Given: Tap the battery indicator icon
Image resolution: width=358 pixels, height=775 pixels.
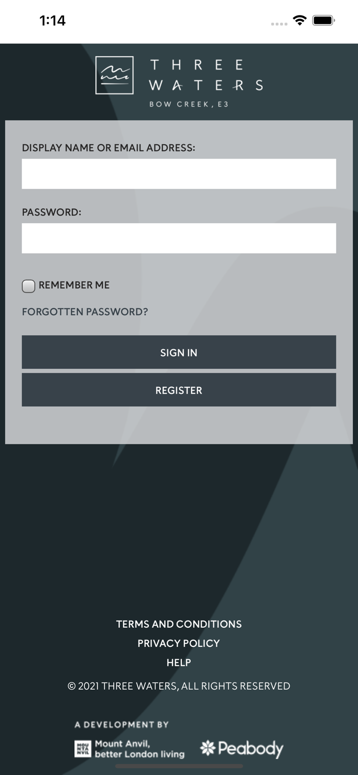Looking at the screenshot, I should coord(324,20).
